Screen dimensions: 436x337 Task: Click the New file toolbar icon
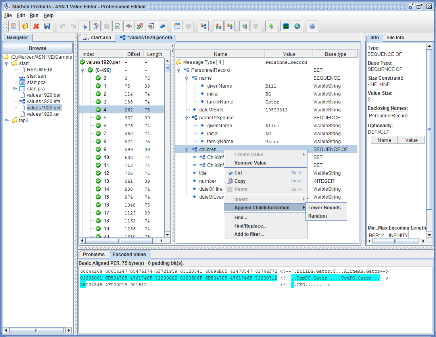point(13,26)
